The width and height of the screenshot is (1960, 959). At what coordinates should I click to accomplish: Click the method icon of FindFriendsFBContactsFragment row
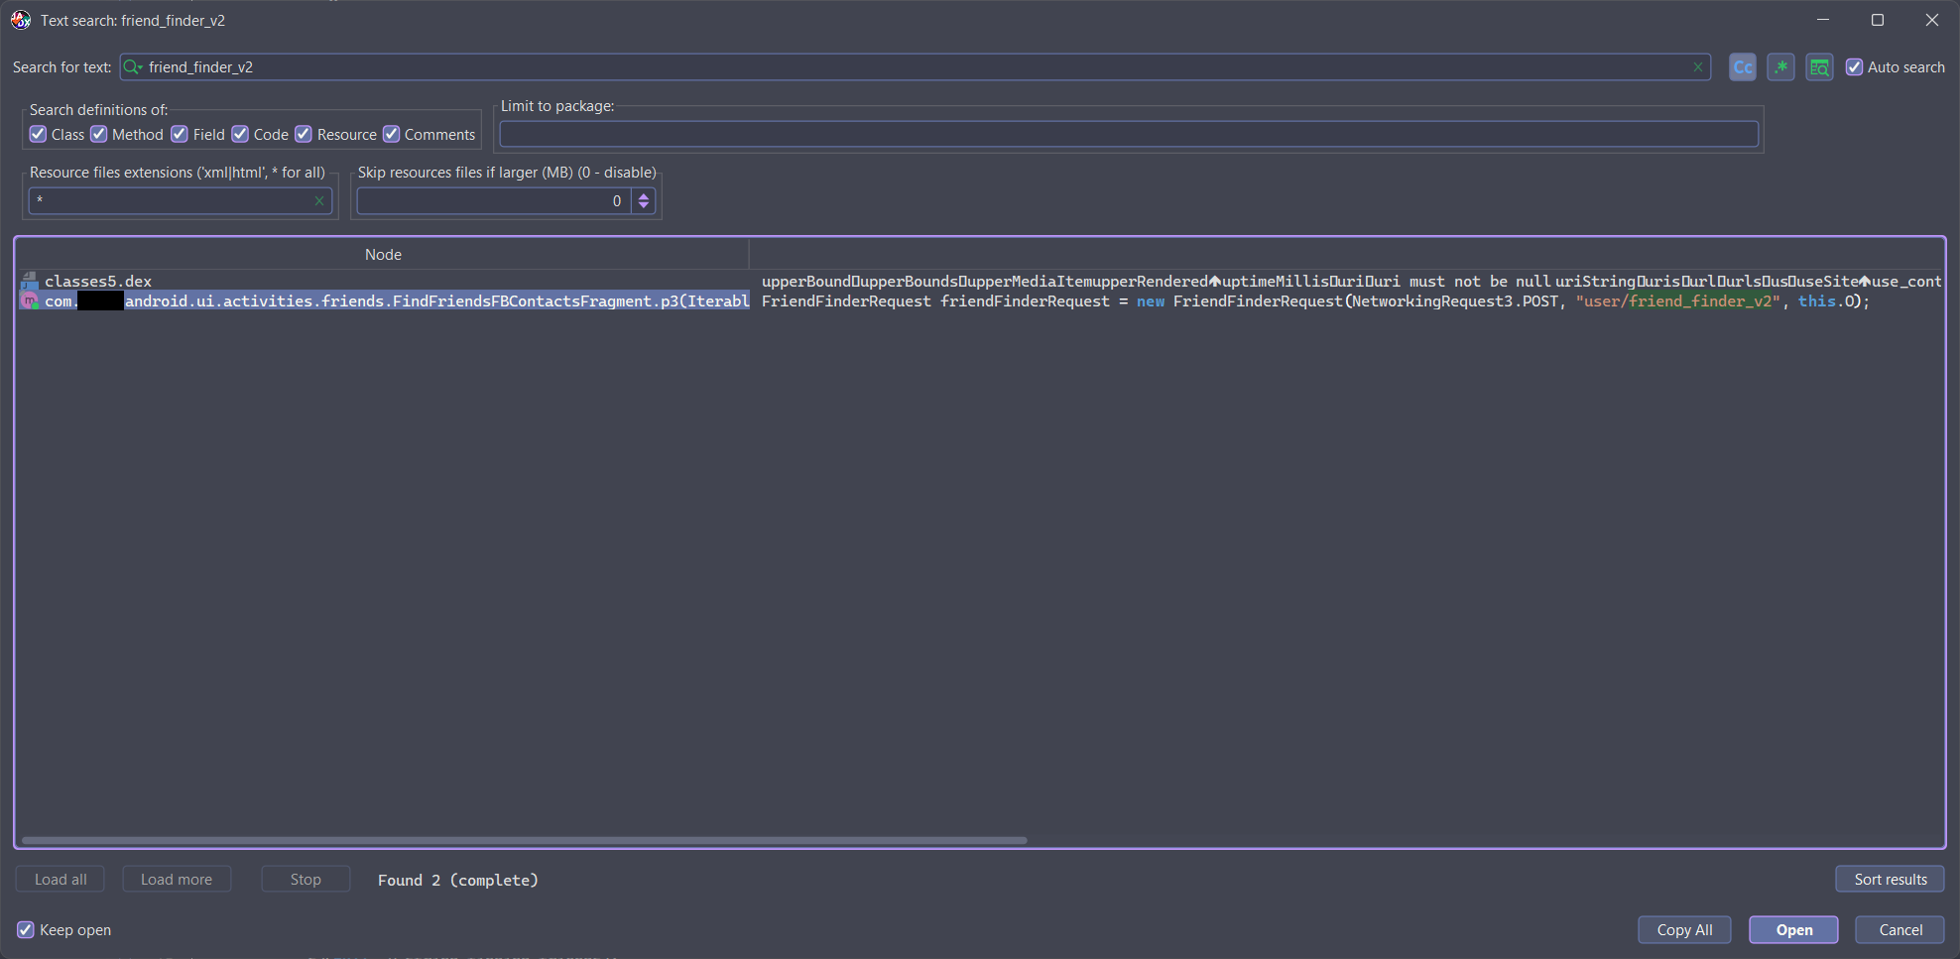30,300
